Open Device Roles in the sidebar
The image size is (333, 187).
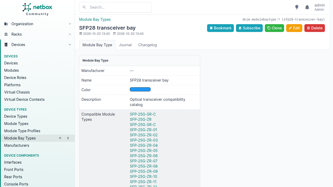point(15,78)
